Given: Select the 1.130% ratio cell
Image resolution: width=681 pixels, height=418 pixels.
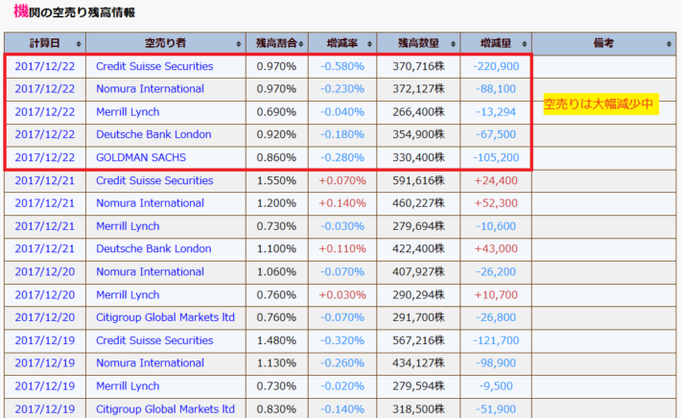Looking at the screenshot, I should tap(276, 363).
